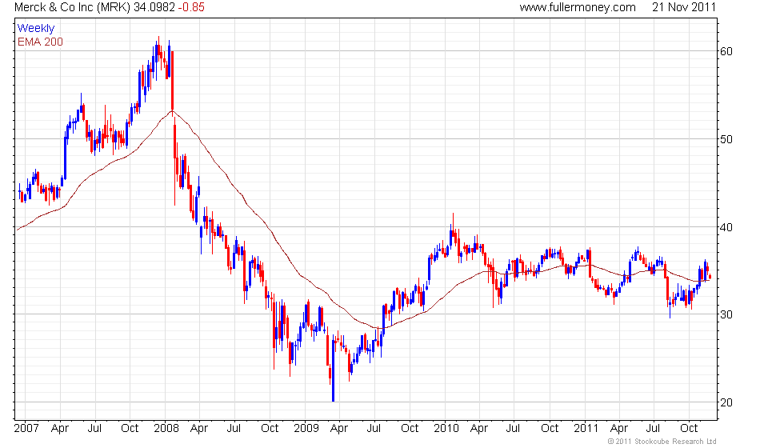Click the 'Oct' label after Jul 2011
Screen dimensions: 784x448
(x=689, y=429)
